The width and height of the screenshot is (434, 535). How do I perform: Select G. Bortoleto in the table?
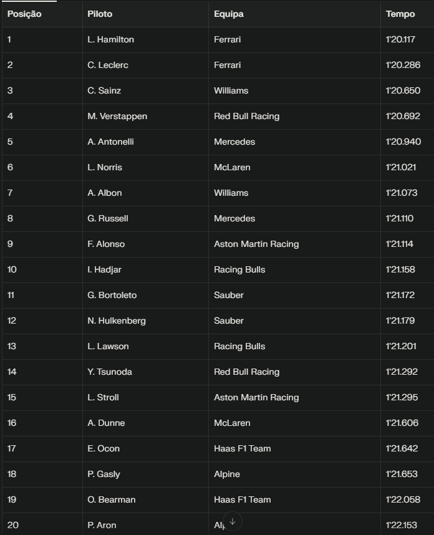(112, 295)
